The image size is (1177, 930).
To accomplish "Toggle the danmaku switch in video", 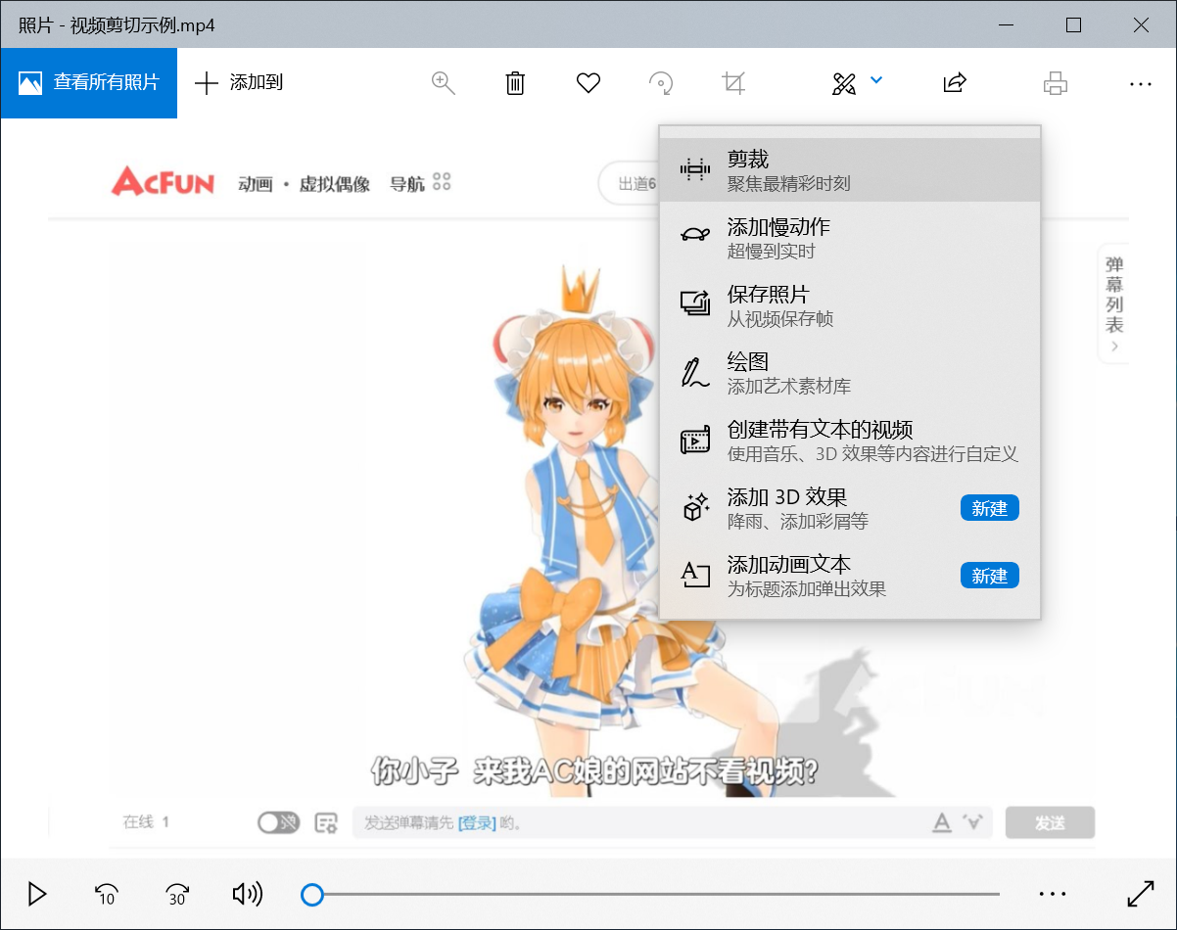I will [278, 822].
